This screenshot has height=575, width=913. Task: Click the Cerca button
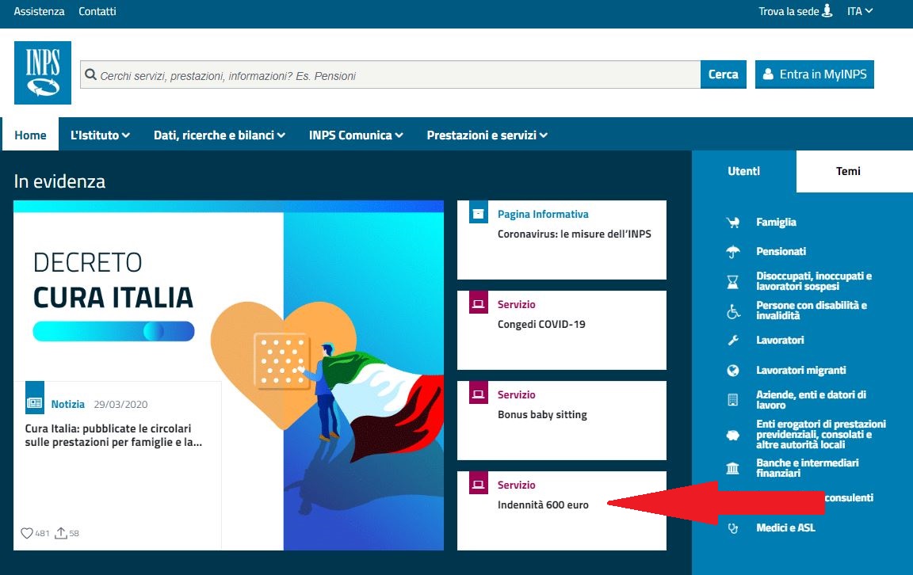tap(723, 74)
